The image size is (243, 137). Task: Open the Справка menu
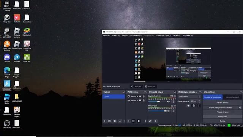[188, 35]
